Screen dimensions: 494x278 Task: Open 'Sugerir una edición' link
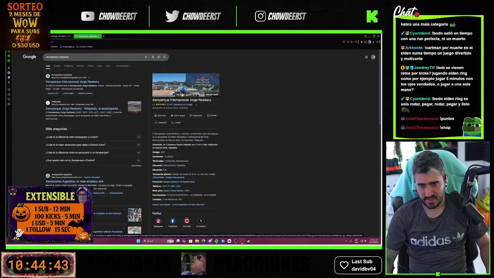click(161, 205)
